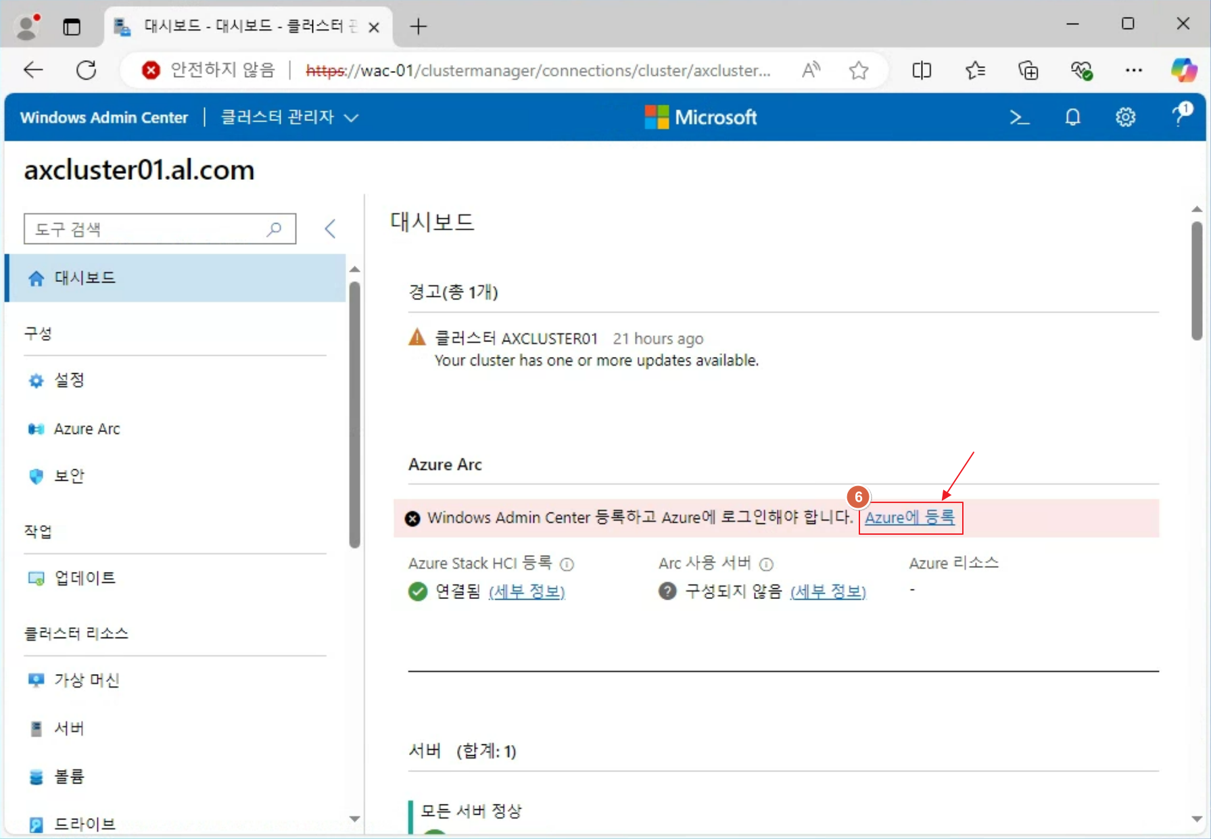The width and height of the screenshot is (1211, 839).
Task: Click the 모든 서버 정상 status text
Action: pyautogui.click(x=471, y=811)
